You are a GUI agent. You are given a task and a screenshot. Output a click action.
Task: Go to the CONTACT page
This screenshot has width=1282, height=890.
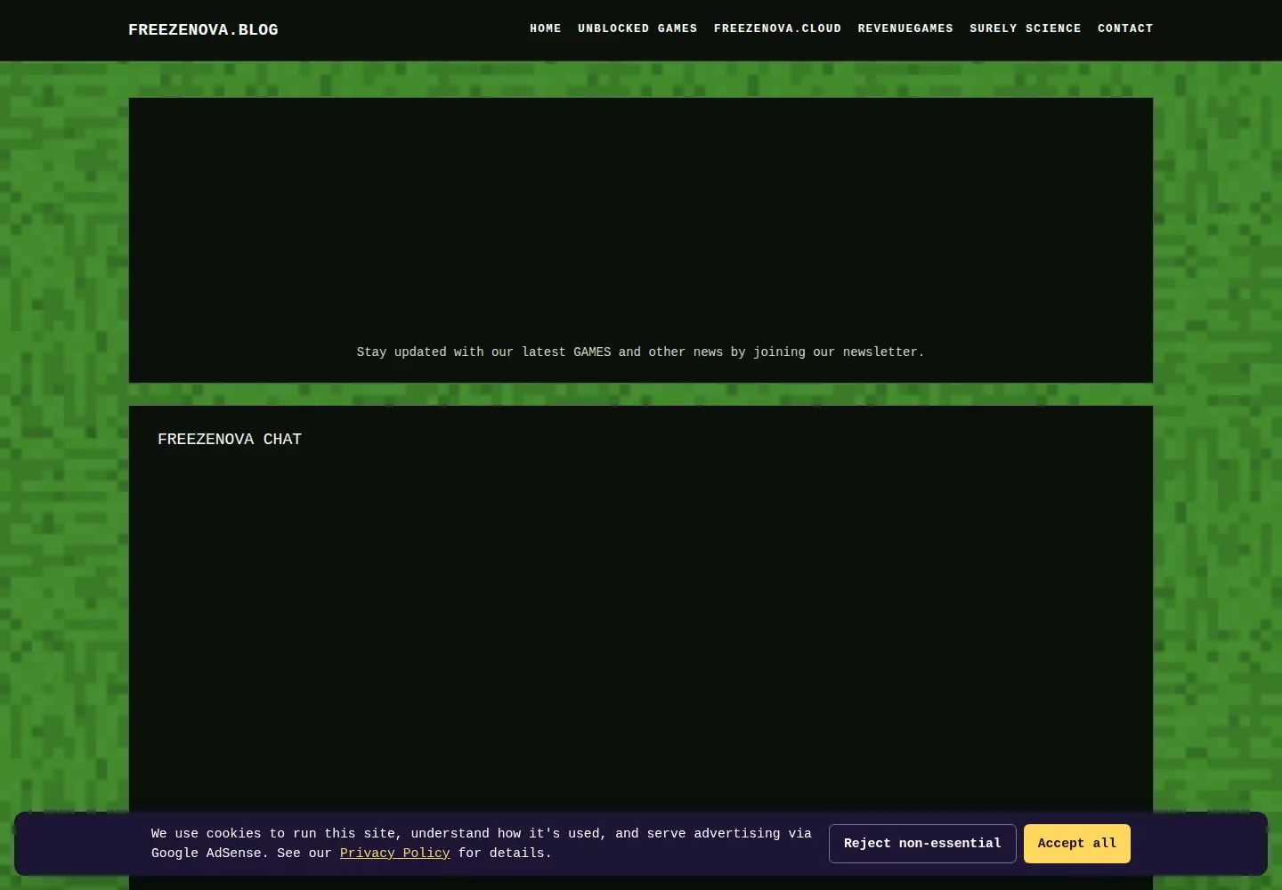pyautogui.click(x=1125, y=28)
